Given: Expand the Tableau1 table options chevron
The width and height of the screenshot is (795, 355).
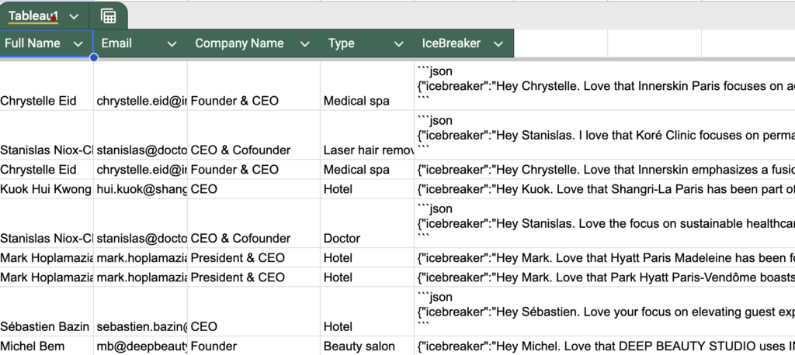Looking at the screenshot, I should pyautogui.click(x=74, y=16).
